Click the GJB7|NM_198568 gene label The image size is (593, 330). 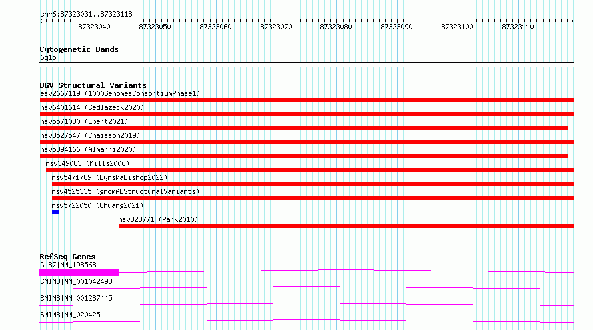[x=68, y=265]
